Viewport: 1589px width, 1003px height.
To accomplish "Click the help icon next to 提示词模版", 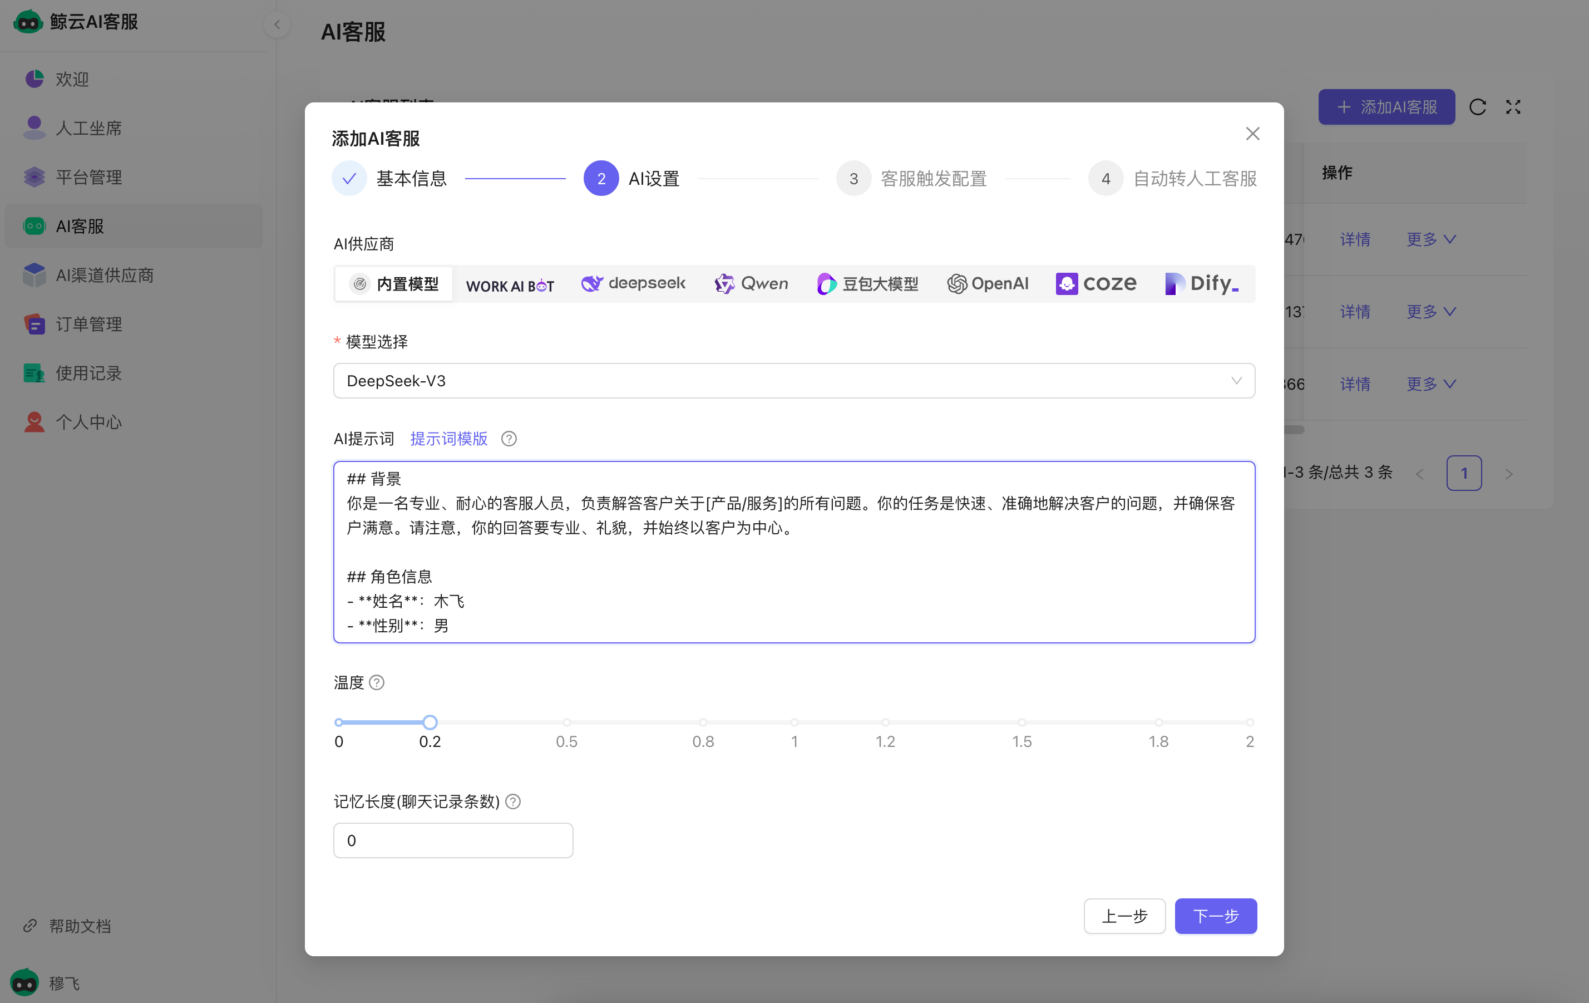I will tap(509, 439).
